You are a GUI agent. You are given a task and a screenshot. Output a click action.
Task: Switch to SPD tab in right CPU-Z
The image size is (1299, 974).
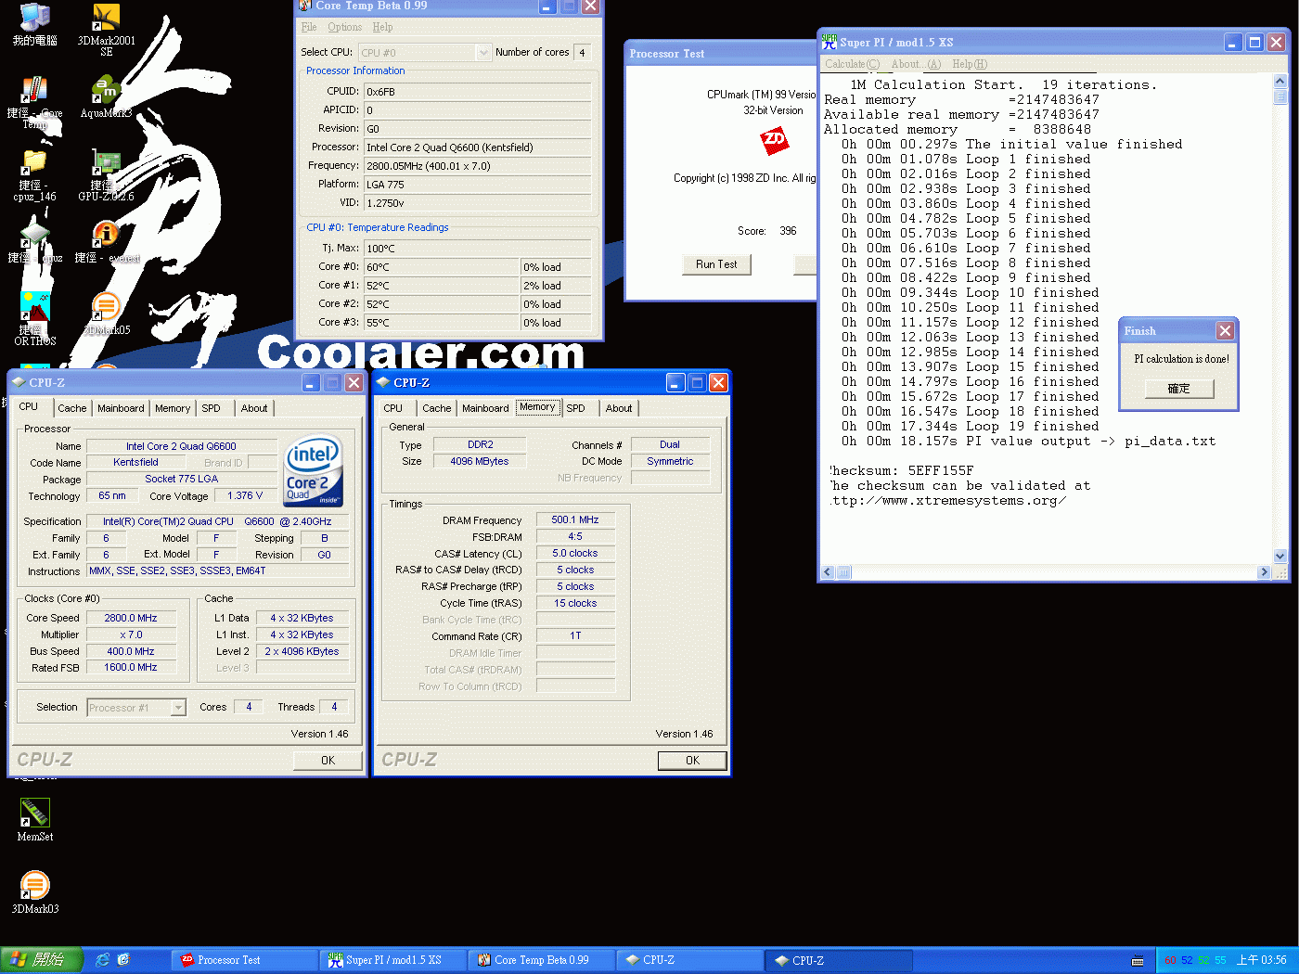point(575,408)
